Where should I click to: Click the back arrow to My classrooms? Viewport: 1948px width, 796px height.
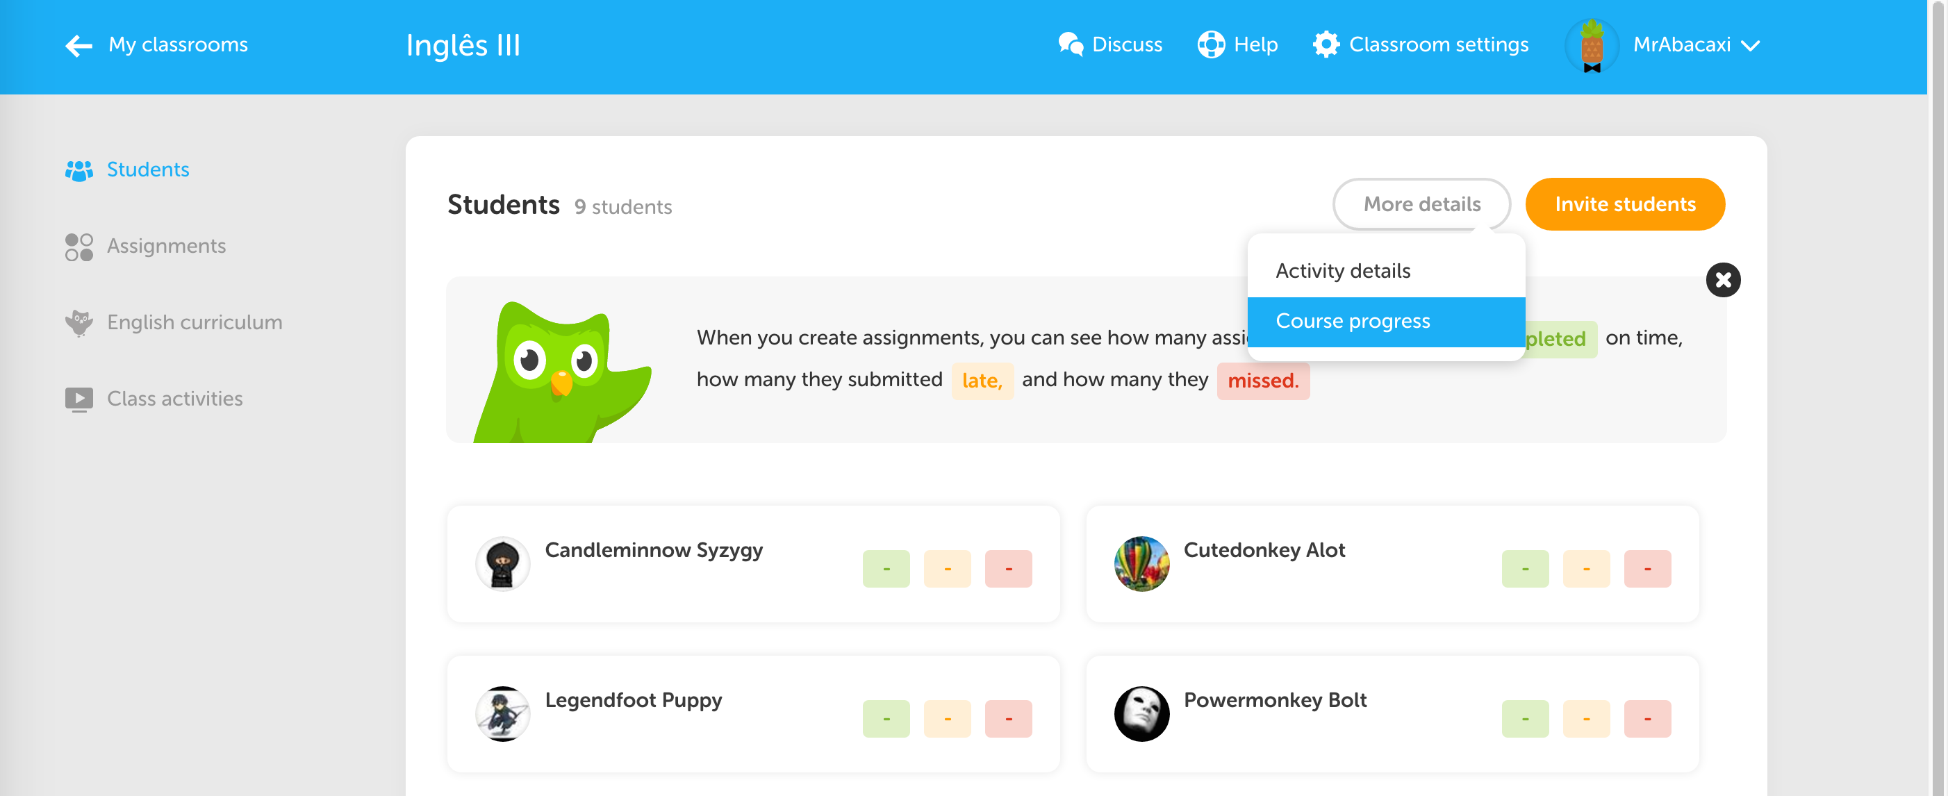click(x=79, y=45)
